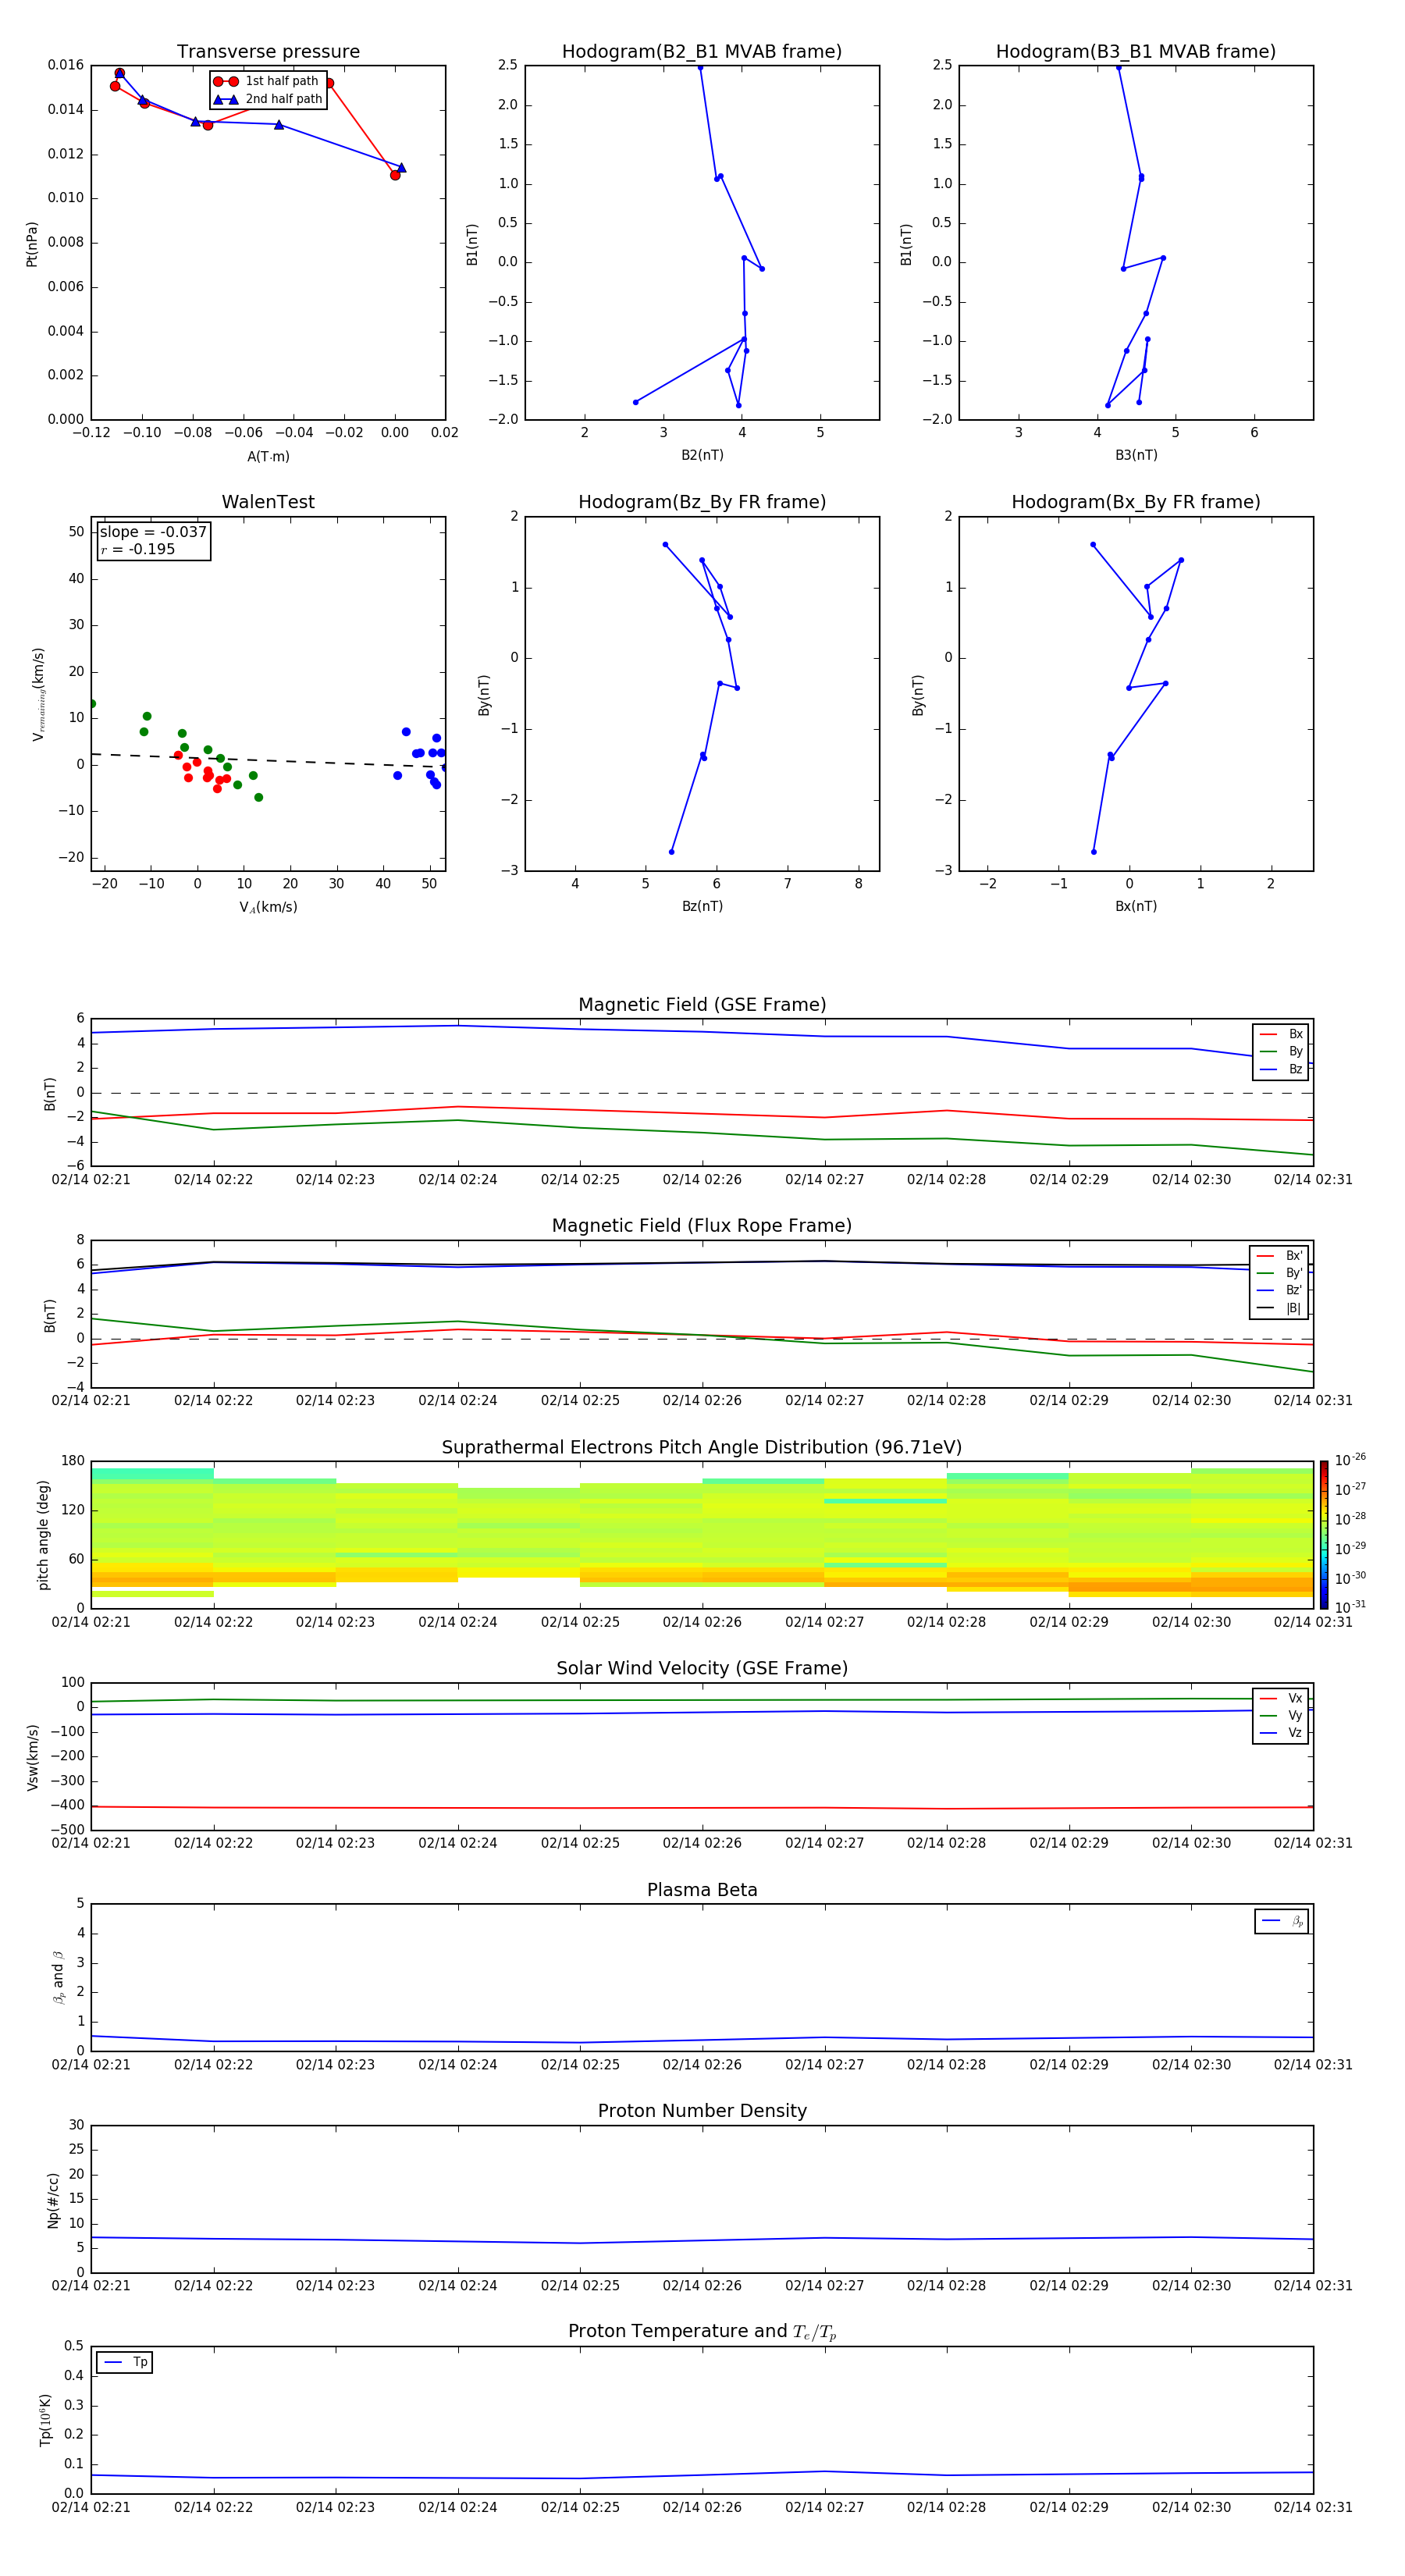Viewport: 1405px width, 2576px height.
Task: Click the 'Vsw(km/s)' axis label
Action: point(33,1757)
